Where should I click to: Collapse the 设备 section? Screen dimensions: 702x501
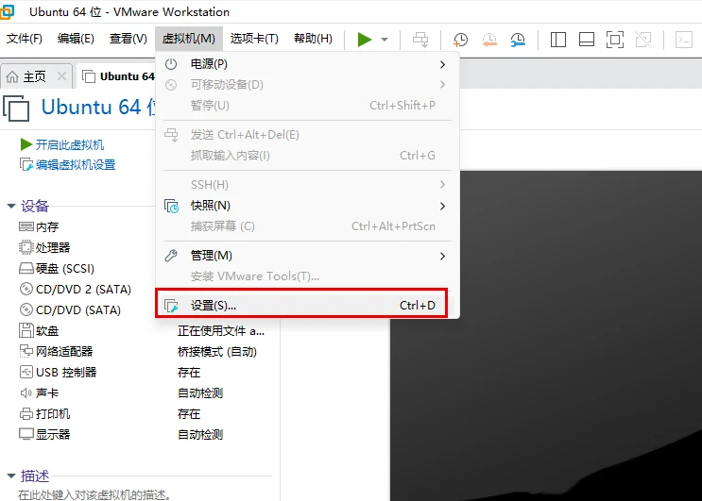click(x=10, y=206)
